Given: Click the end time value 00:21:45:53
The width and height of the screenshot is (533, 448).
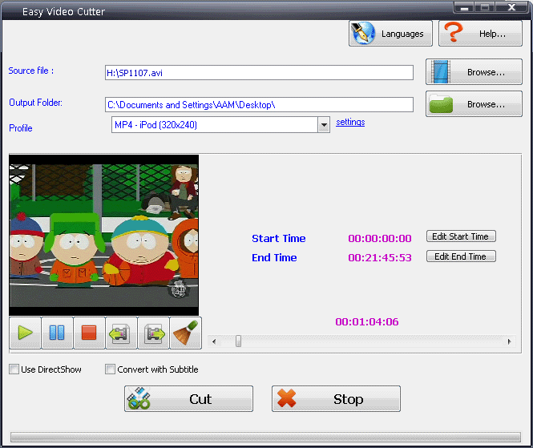Looking at the screenshot, I should tap(380, 257).
